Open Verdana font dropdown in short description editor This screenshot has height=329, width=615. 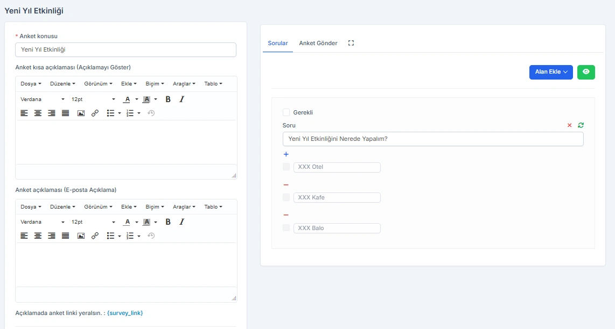coord(43,99)
